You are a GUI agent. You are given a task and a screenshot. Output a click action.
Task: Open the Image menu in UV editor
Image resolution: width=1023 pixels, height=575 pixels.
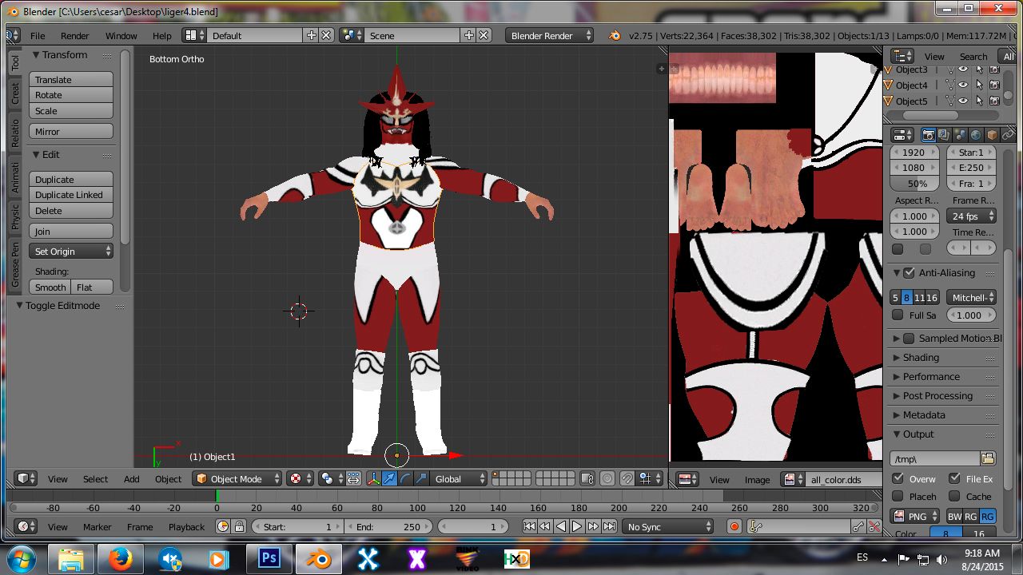(x=757, y=479)
